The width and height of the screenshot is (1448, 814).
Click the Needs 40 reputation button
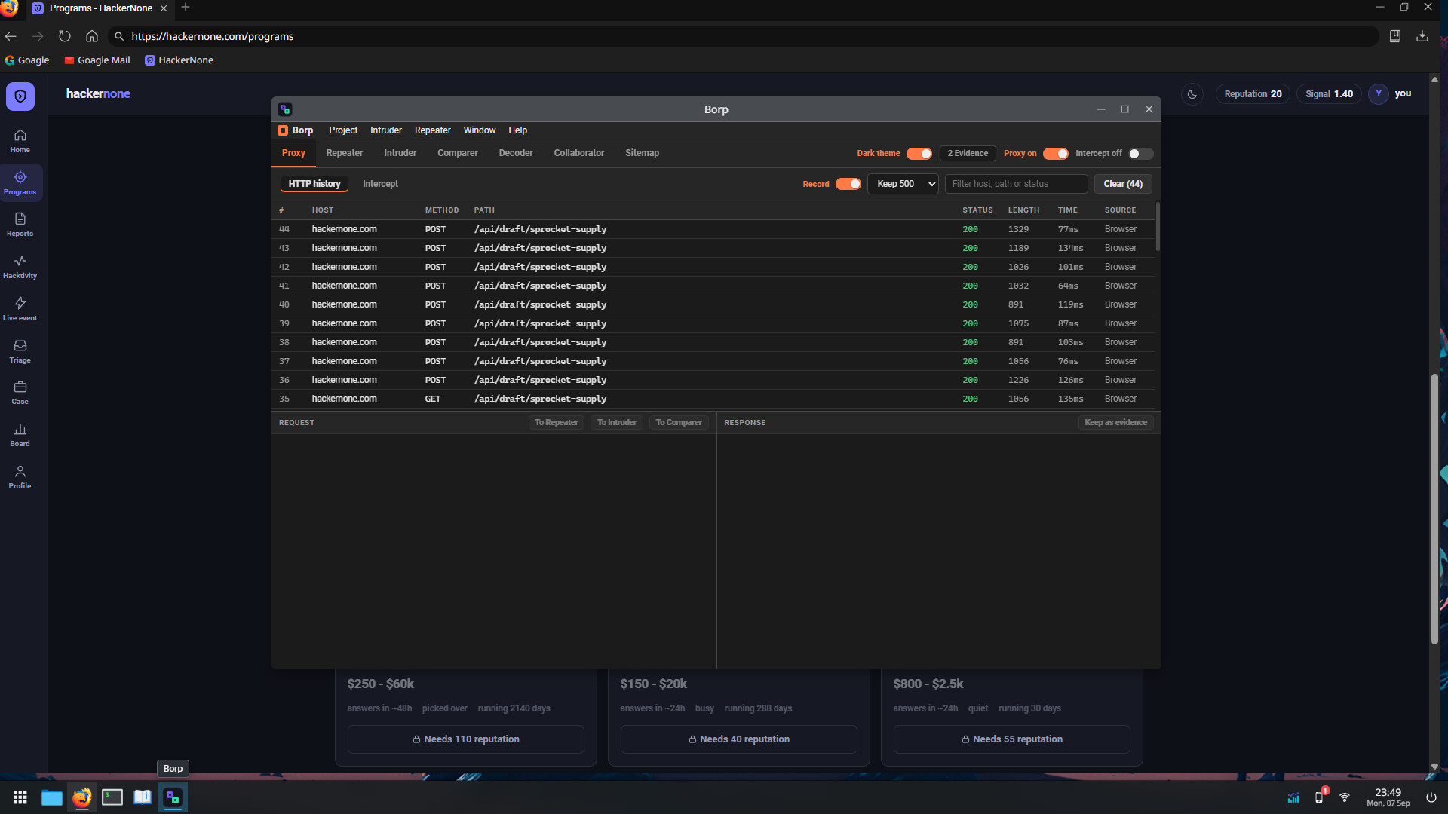pos(739,739)
